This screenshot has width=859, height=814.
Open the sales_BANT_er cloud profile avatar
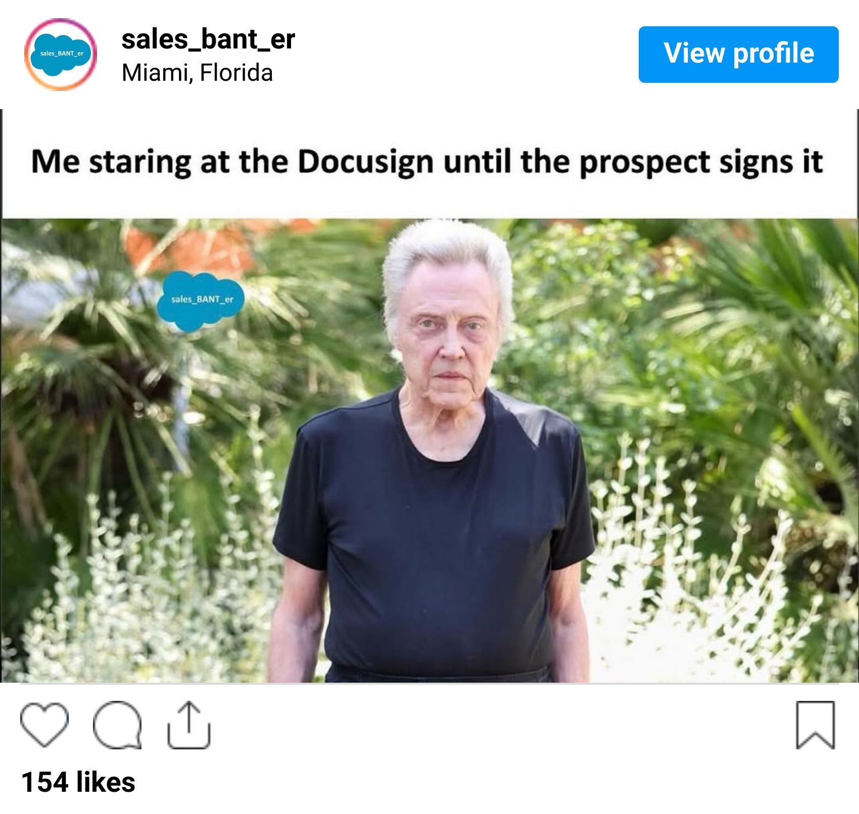[61, 55]
